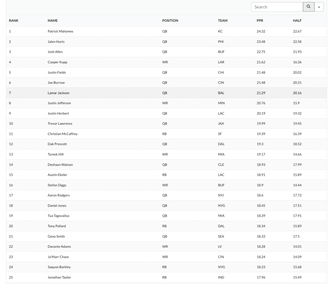334x284 pixels.
Task: Click the NYJ team cell
Action: pyautogui.click(x=221, y=195)
